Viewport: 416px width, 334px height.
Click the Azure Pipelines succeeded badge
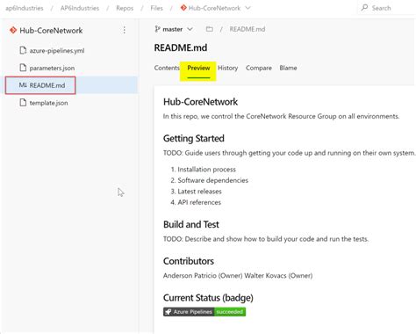[x=204, y=312]
